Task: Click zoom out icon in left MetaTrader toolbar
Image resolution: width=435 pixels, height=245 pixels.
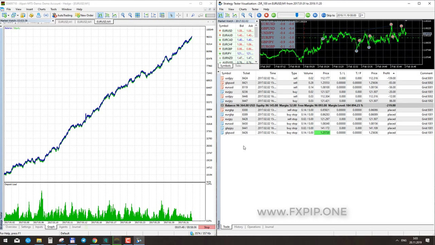Action: [130, 15]
